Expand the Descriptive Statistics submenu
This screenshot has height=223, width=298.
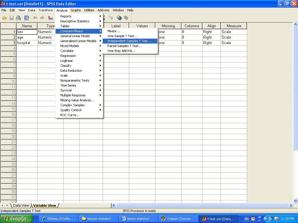[79, 21]
